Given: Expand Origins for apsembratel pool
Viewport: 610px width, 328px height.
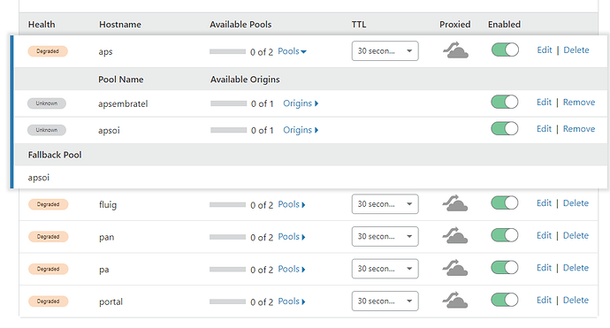Looking at the screenshot, I should pos(301,103).
